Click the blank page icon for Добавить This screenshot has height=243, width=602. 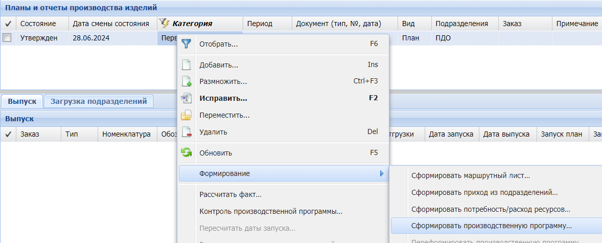pyautogui.click(x=187, y=65)
